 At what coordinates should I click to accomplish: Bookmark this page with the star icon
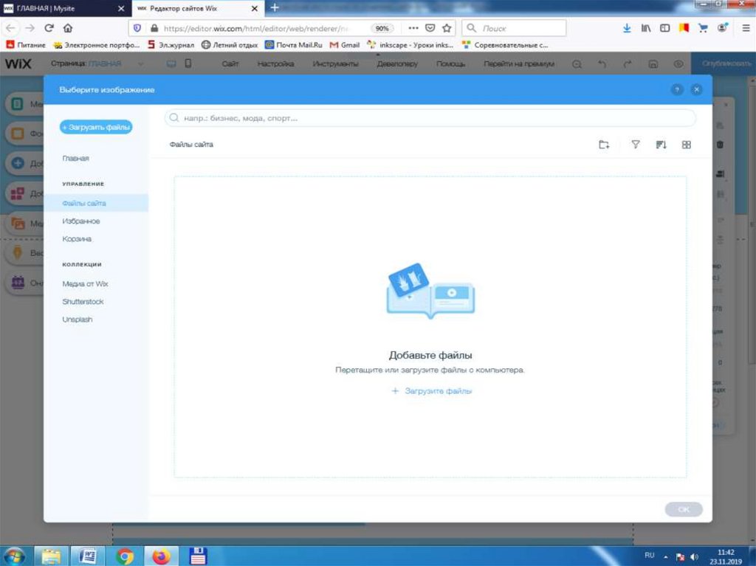pyautogui.click(x=447, y=28)
